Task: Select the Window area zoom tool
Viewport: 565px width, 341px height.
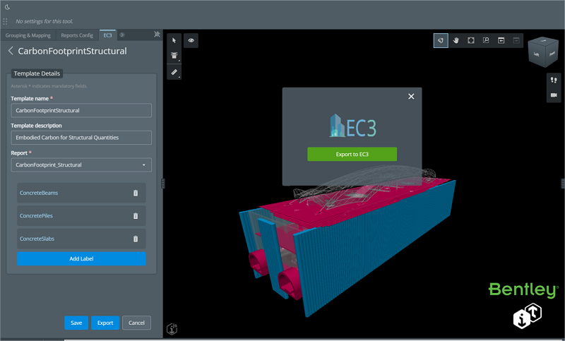Action: pos(486,40)
